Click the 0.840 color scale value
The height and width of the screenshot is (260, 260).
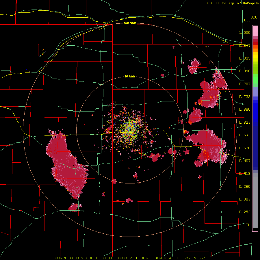[245, 71]
